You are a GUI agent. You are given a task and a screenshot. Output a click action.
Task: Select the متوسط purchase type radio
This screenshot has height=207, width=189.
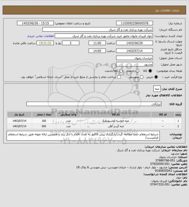pyautogui.click(x=142, y=77)
